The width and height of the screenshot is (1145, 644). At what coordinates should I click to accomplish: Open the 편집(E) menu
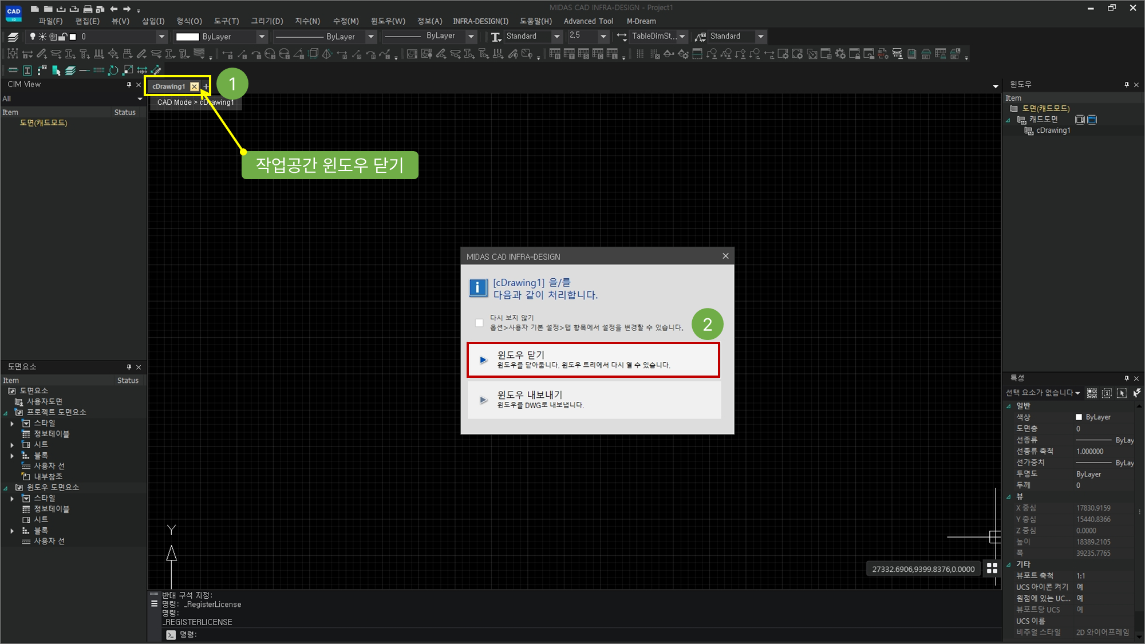coord(87,21)
